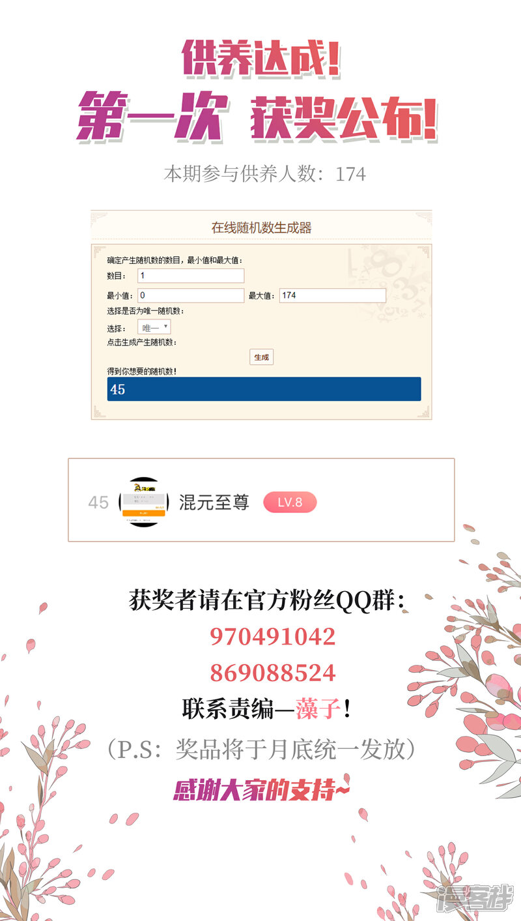
Task: Click the editor name 藻子
Action: (318, 709)
